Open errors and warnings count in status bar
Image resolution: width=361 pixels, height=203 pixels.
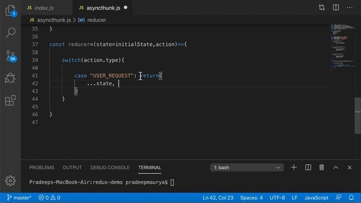pos(49,197)
